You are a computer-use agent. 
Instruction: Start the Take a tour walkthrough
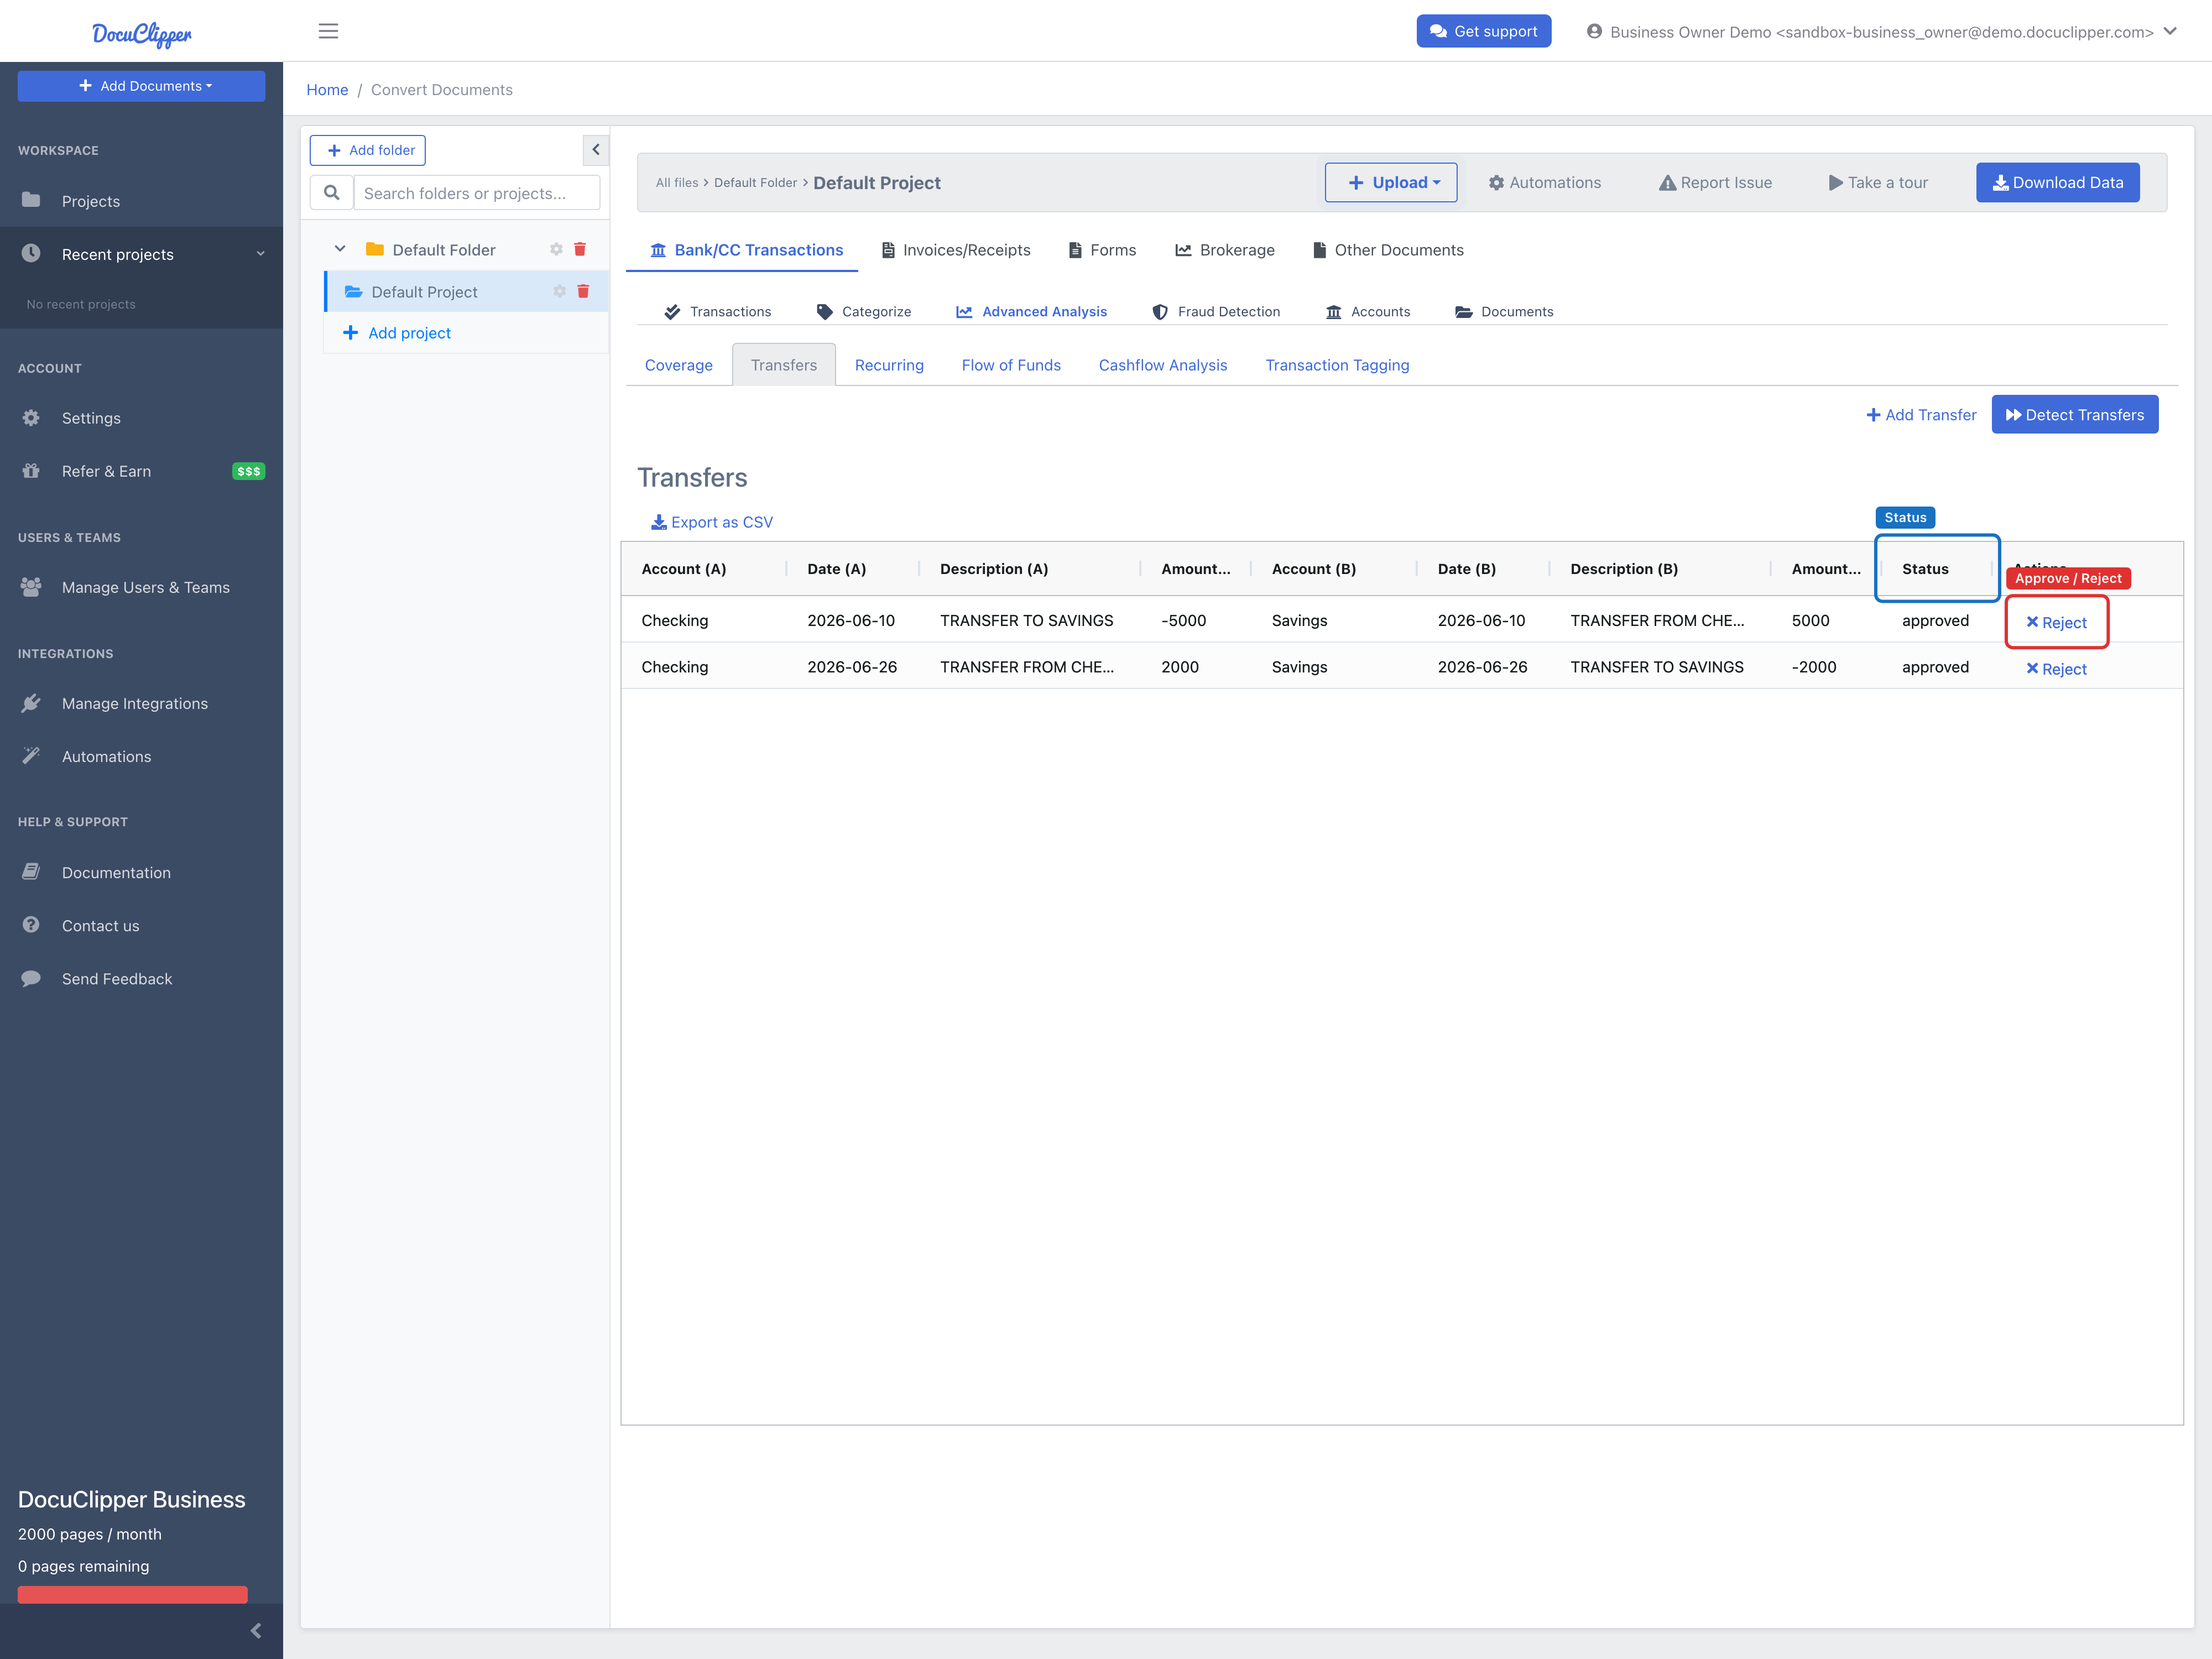1878,182
